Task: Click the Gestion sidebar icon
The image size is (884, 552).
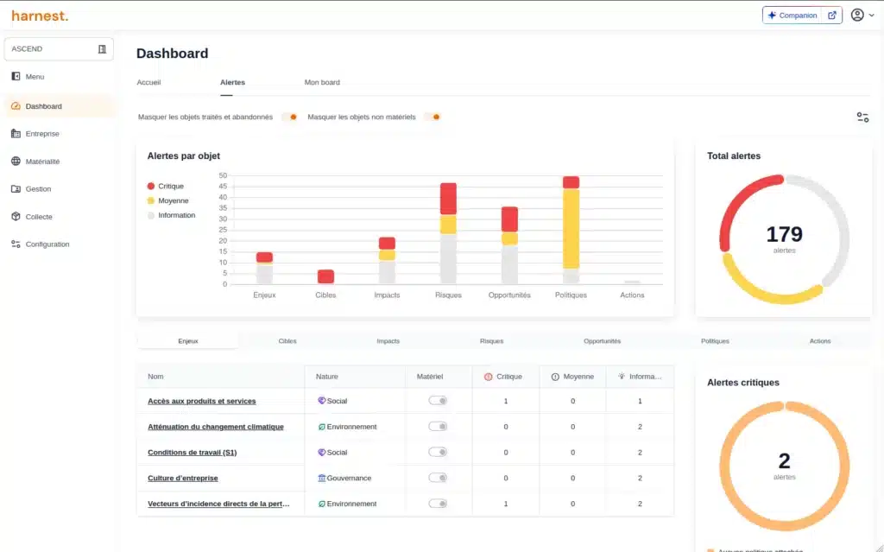Action: [x=16, y=189]
